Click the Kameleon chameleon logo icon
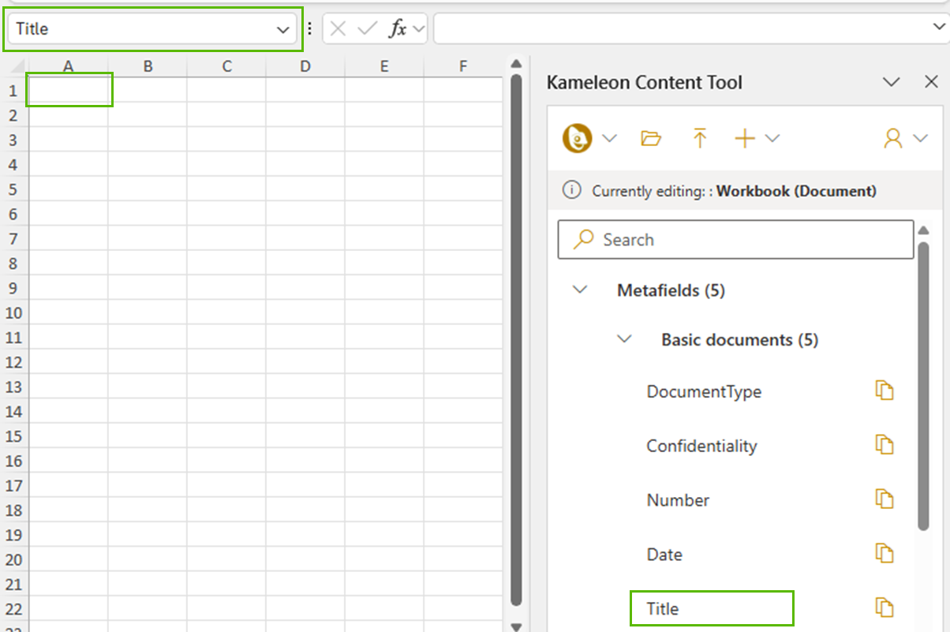 pos(578,139)
